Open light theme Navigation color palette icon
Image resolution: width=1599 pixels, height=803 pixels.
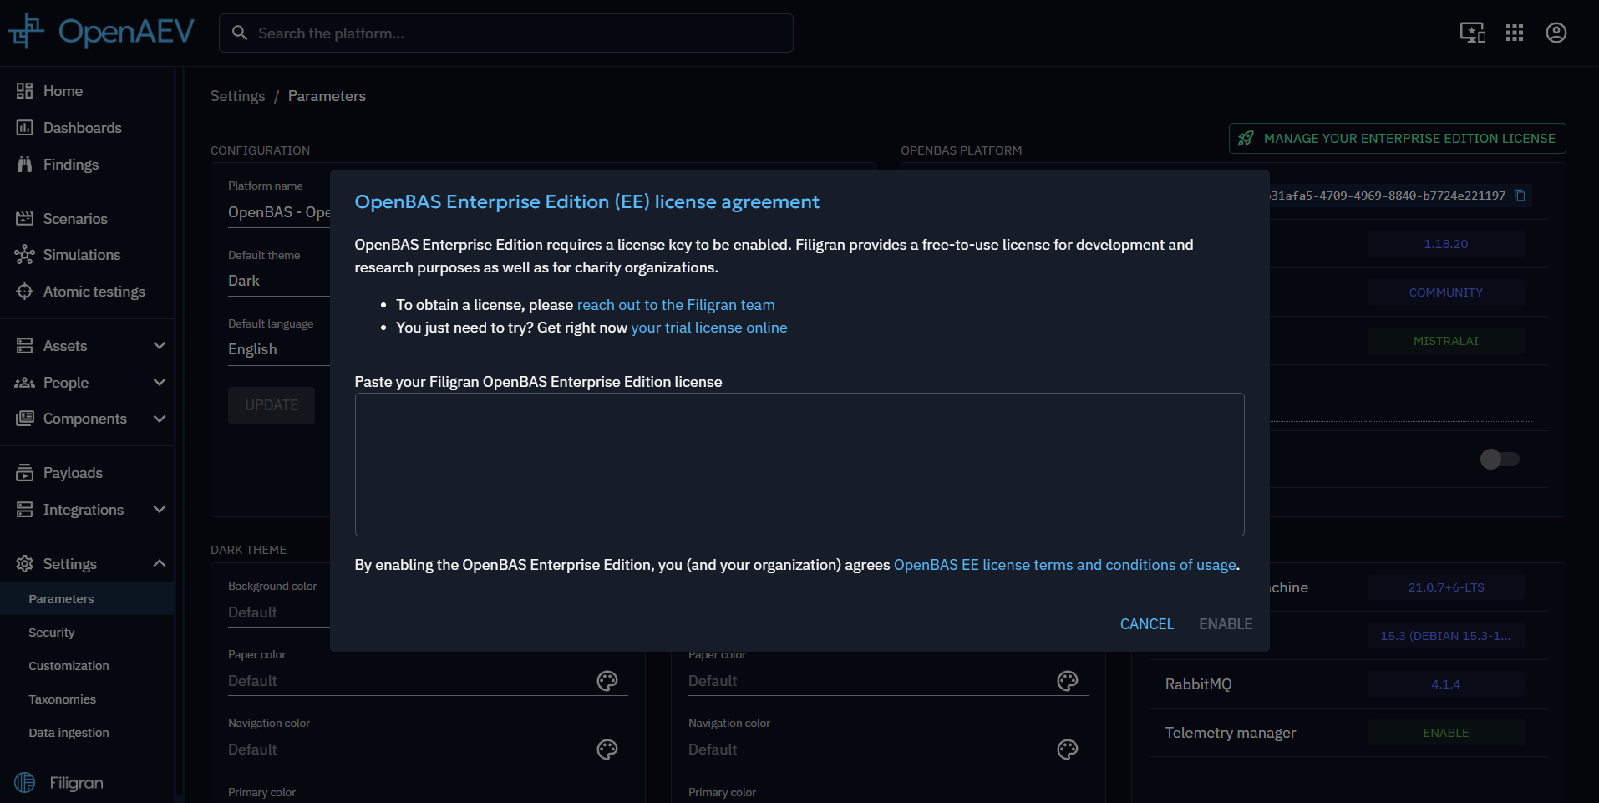[1068, 750]
